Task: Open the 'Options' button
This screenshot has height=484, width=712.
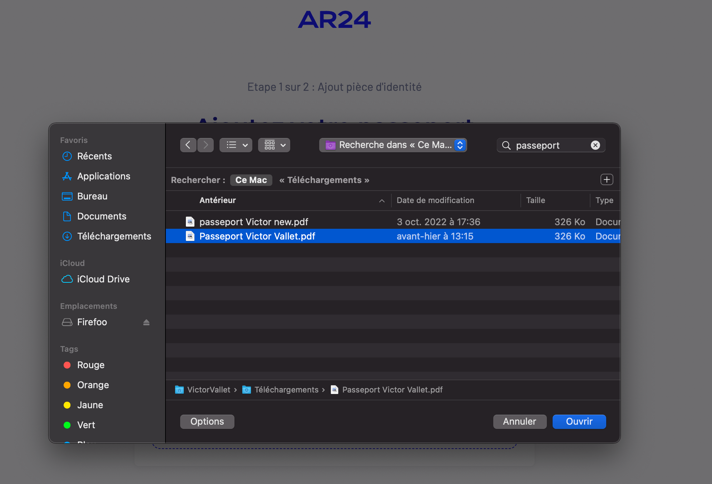Action: coord(207,421)
